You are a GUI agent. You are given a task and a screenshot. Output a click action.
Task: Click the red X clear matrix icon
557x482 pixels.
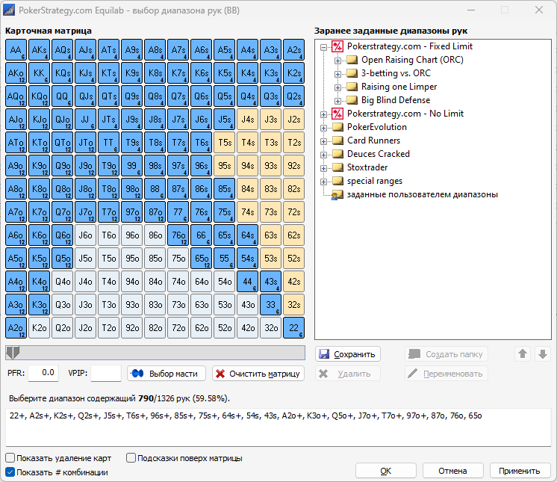pos(220,374)
